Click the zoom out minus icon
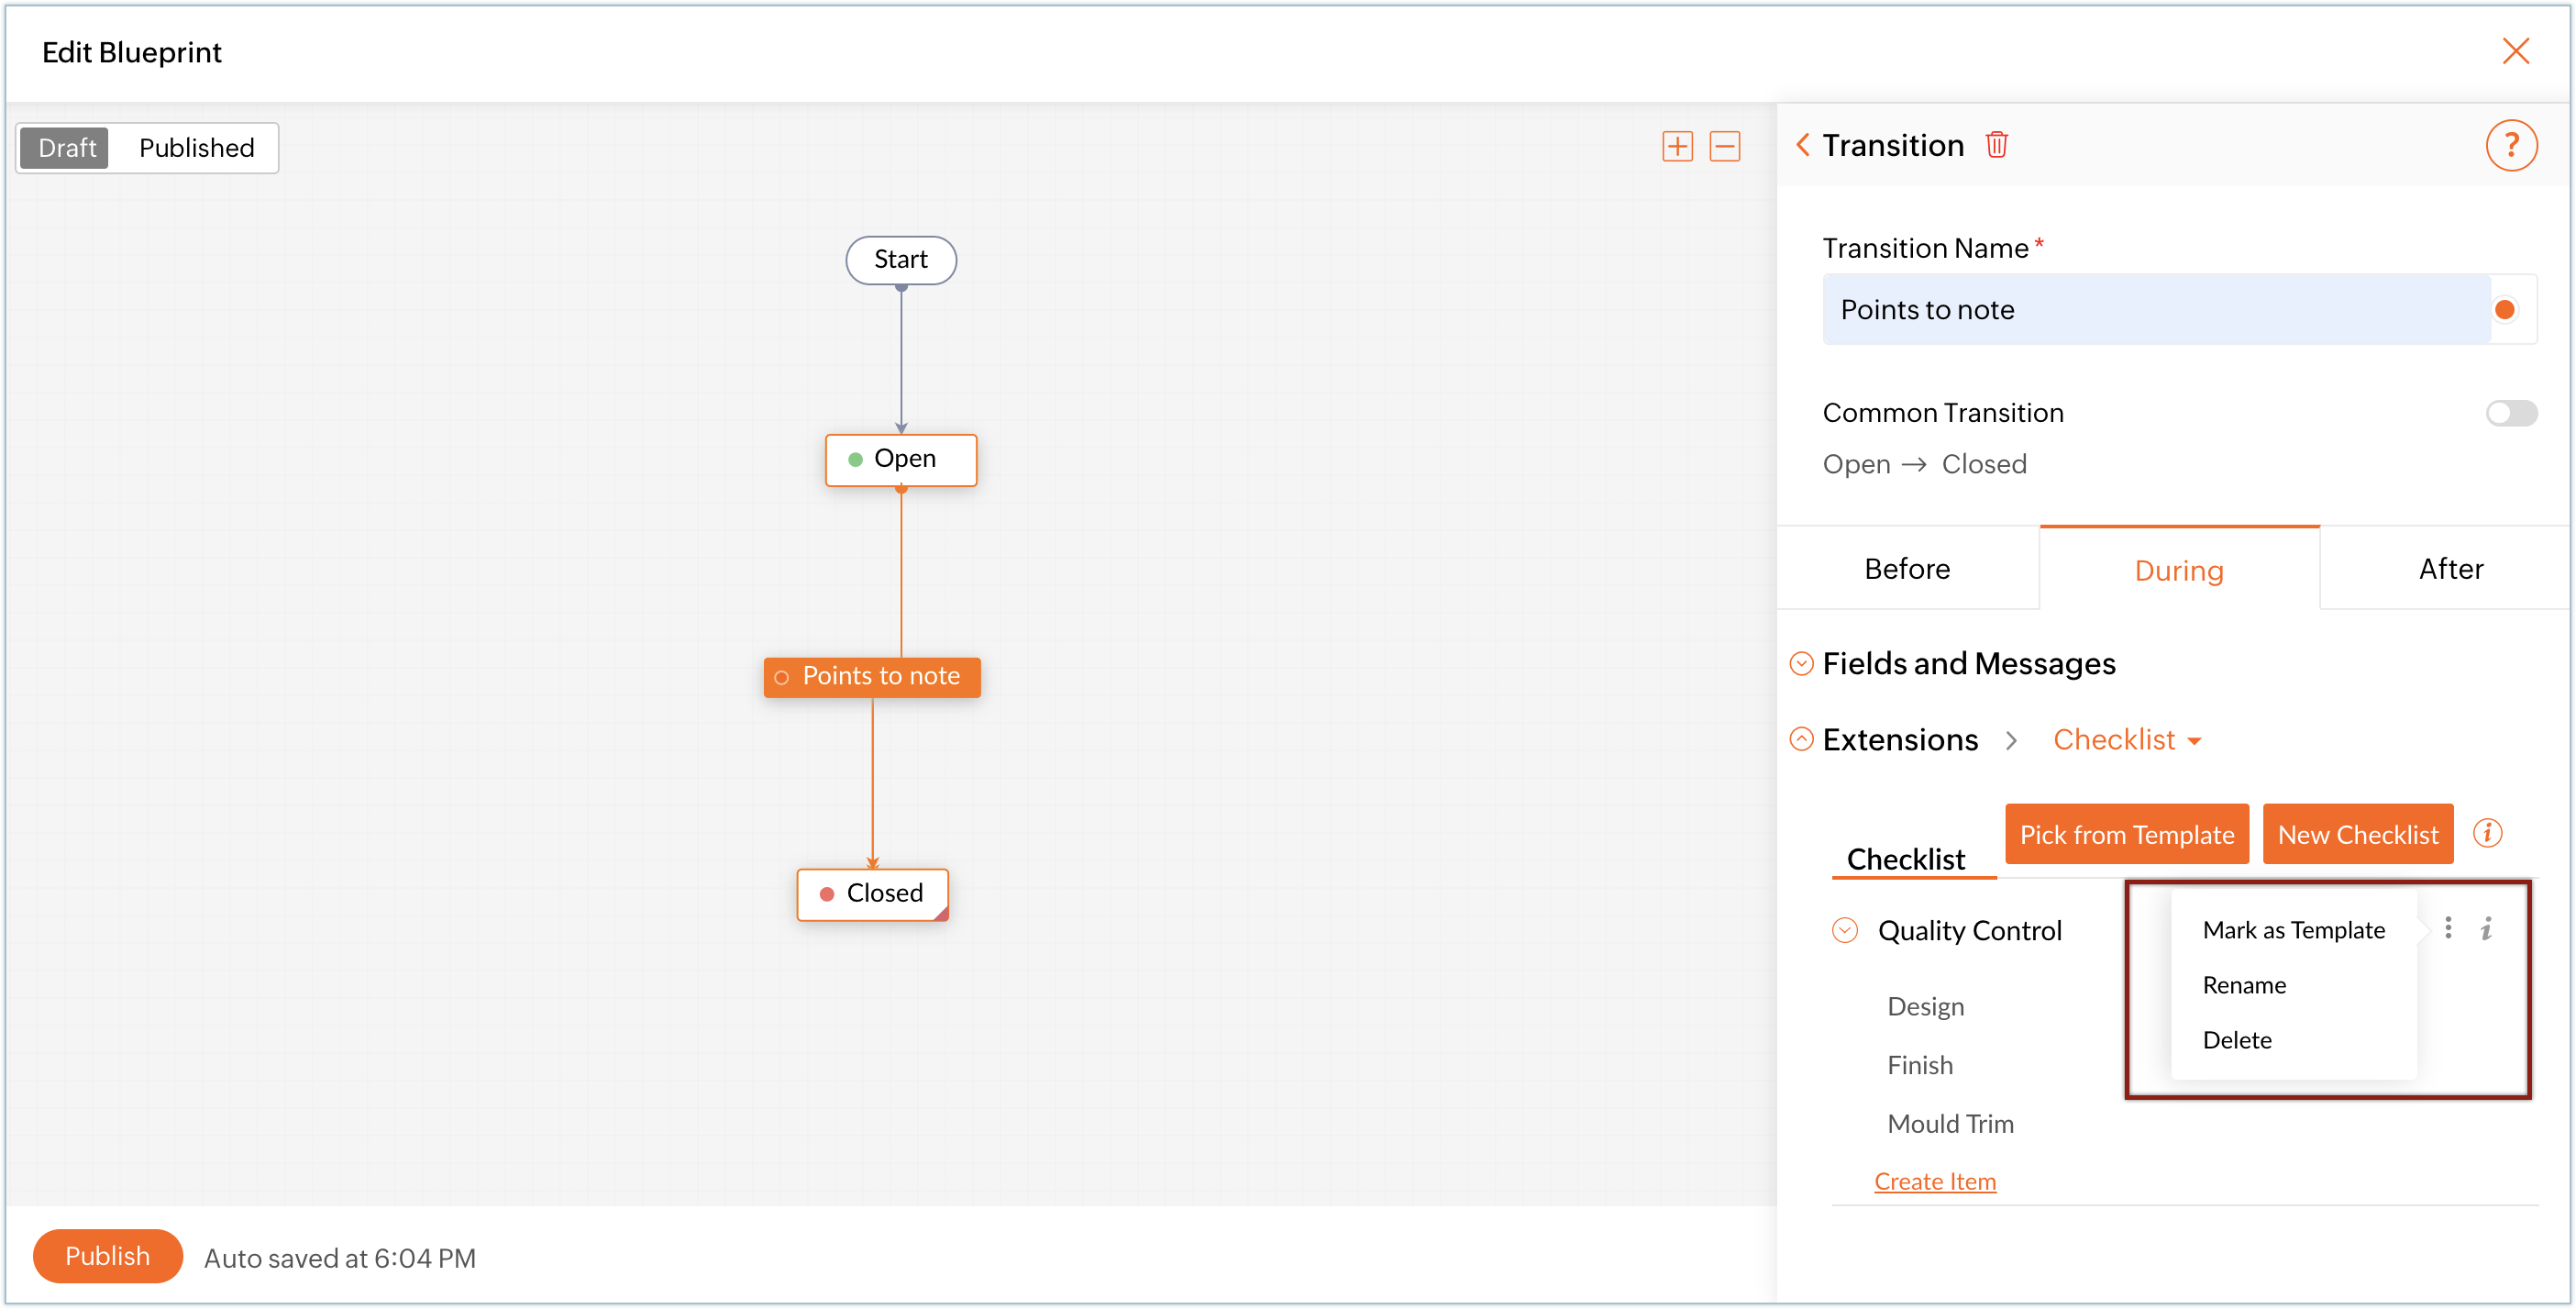Viewport: 2576px width, 1309px height. [1724, 146]
